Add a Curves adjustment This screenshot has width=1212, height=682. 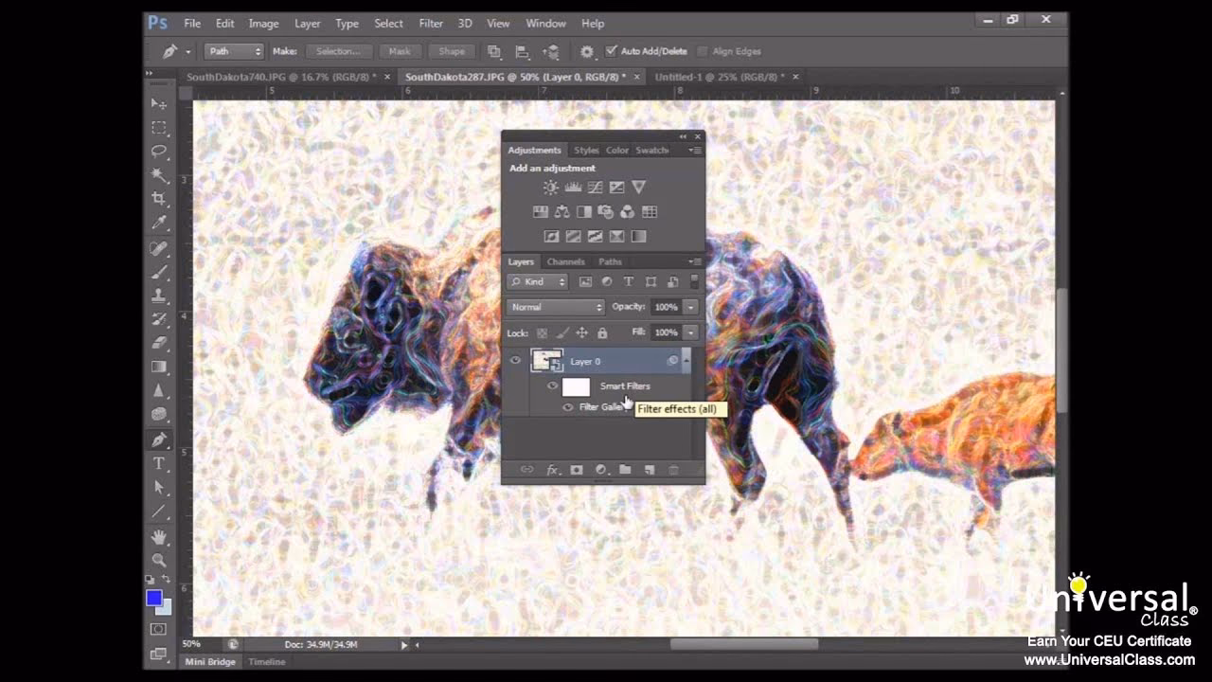click(x=595, y=188)
